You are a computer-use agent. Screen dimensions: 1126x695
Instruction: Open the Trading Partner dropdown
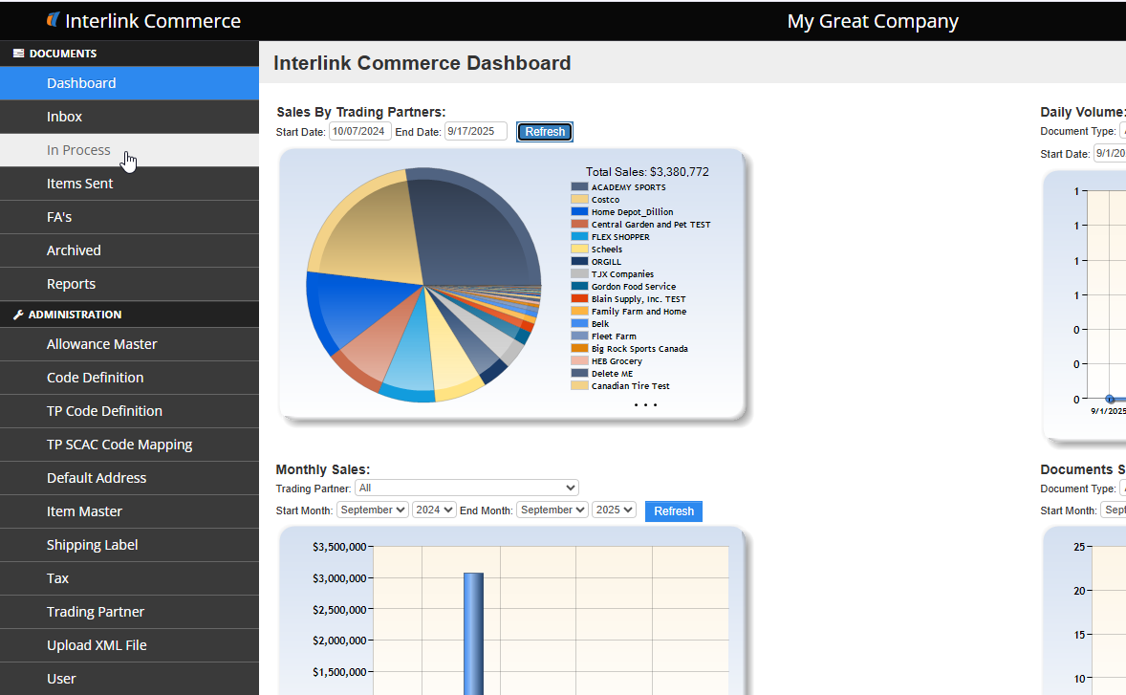click(466, 489)
